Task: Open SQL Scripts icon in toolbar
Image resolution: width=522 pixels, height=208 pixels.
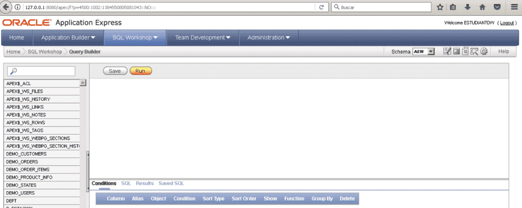Action: click(x=465, y=51)
